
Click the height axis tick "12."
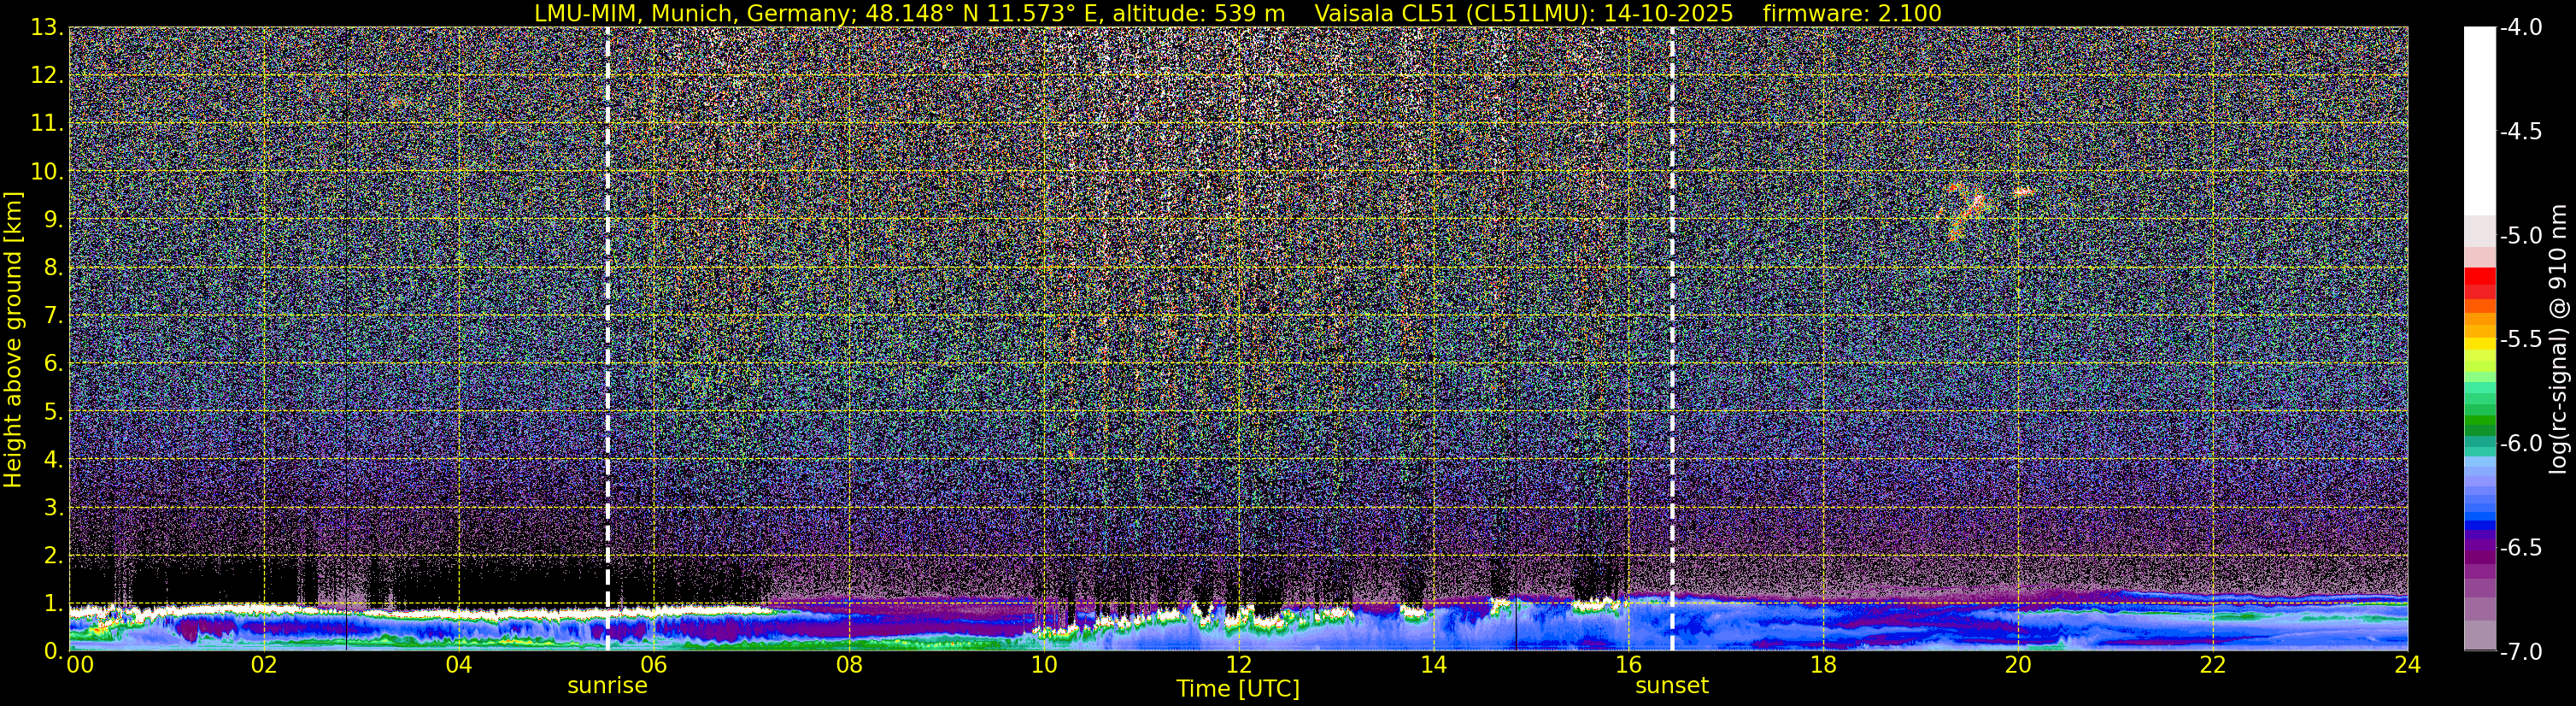(x=47, y=74)
